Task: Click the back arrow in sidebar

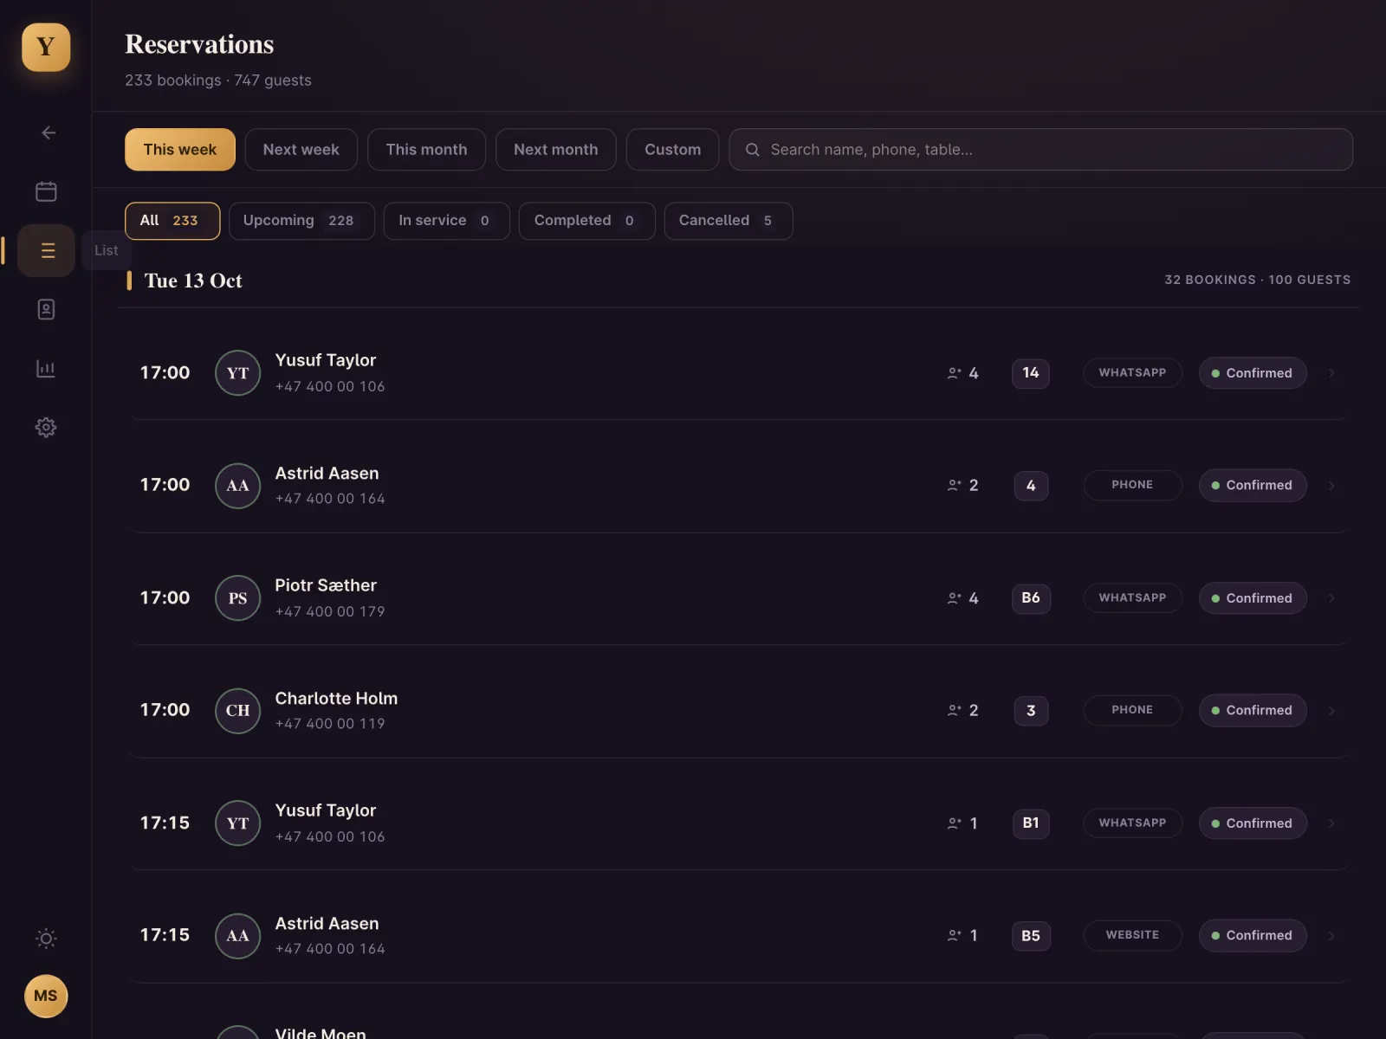Action: pyautogui.click(x=49, y=132)
